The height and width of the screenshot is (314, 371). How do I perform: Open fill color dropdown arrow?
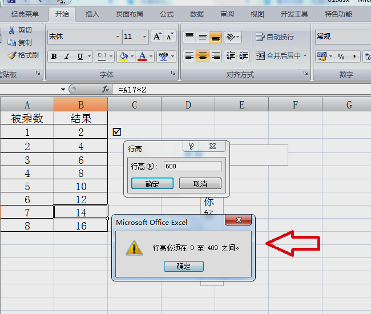point(132,57)
